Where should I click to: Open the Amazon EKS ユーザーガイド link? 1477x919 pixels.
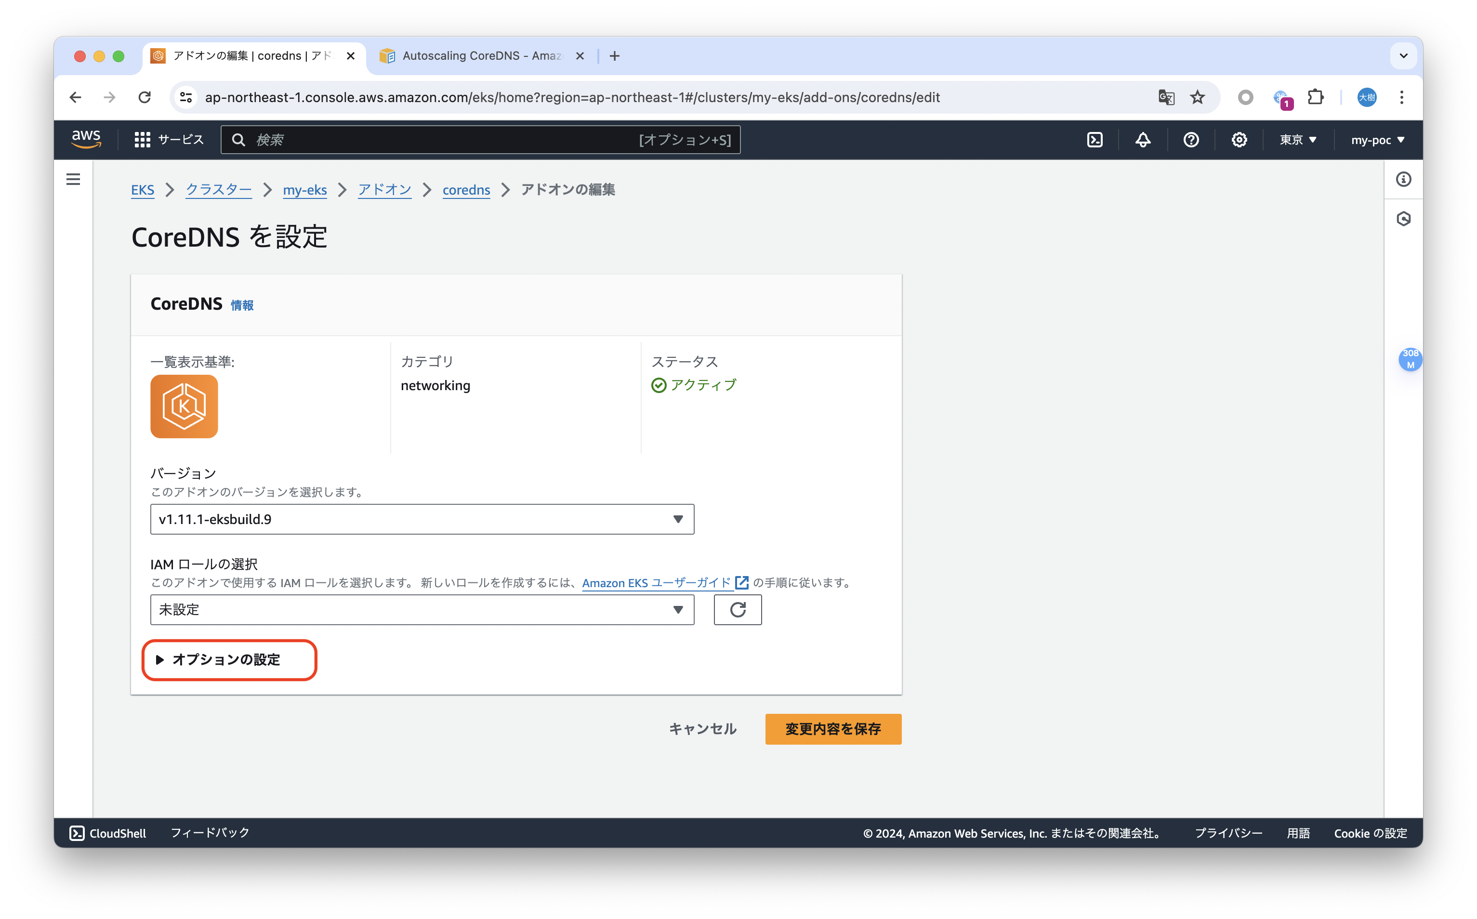[657, 583]
